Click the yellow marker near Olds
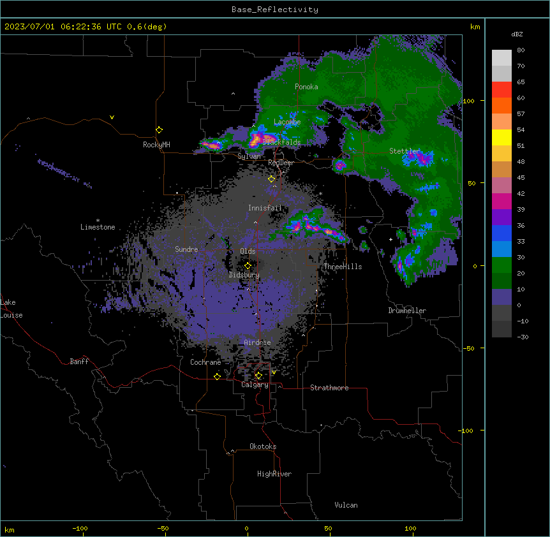 [x=248, y=265]
